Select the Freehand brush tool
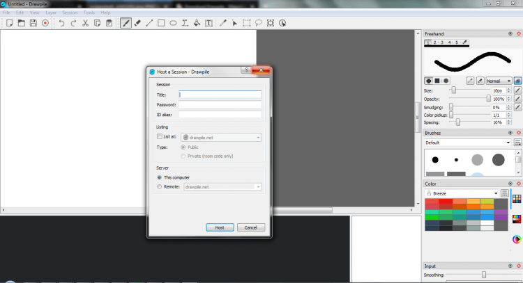Viewport: 523px width, 283px height. tap(126, 23)
